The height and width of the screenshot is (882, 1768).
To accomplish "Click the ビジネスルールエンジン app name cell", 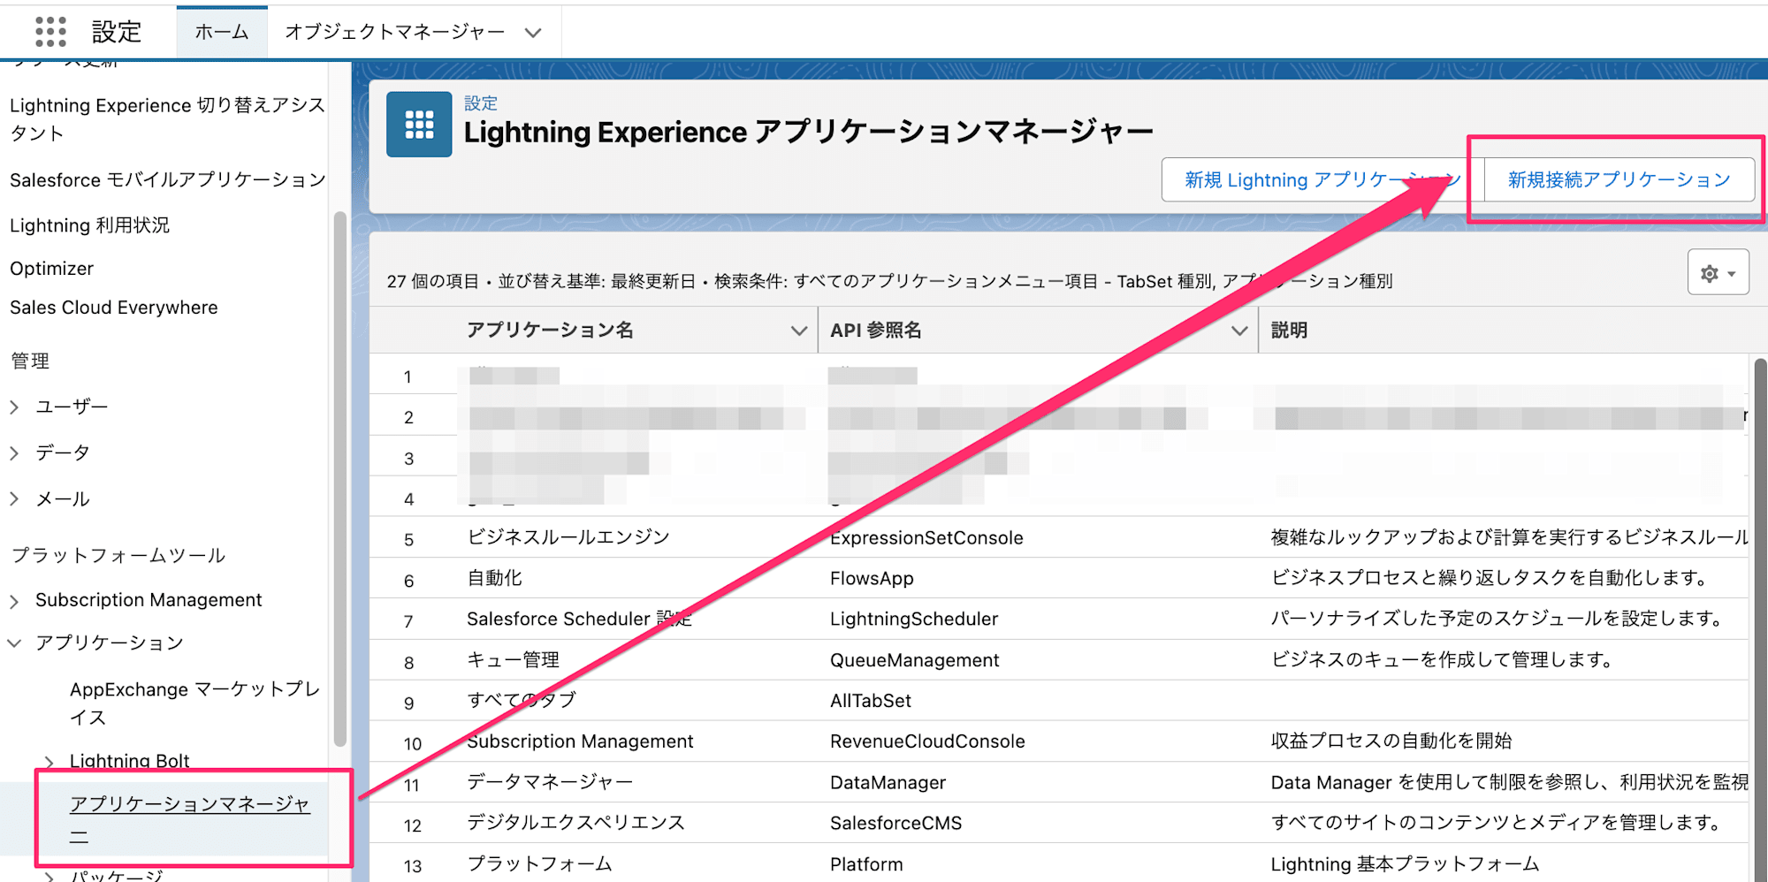I will [568, 537].
